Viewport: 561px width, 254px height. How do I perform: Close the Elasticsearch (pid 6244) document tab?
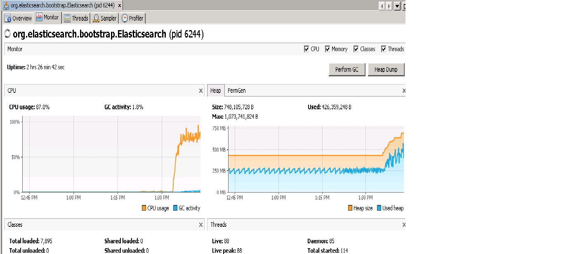point(119,6)
